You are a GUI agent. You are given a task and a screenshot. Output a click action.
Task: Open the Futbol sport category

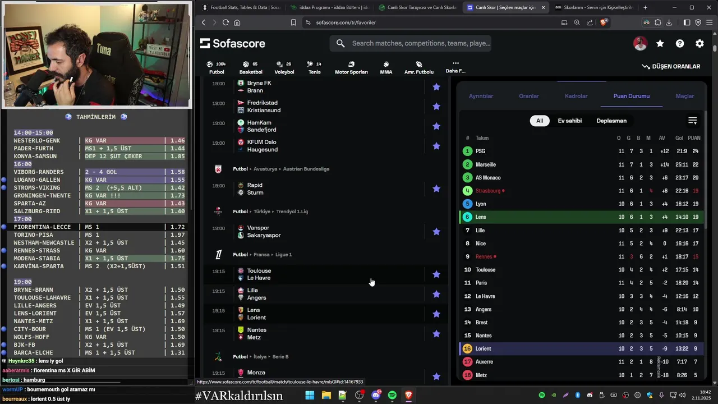tap(216, 67)
